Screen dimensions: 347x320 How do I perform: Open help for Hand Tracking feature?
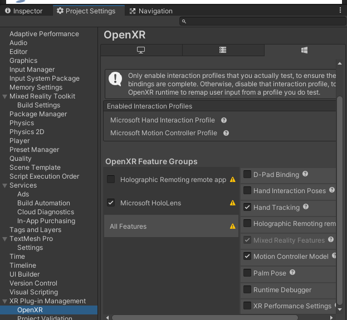[x=306, y=207]
